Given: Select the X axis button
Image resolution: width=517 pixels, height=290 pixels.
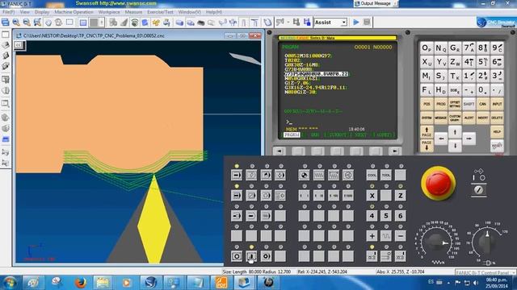Looking at the screenshot, I should point(372,196).
